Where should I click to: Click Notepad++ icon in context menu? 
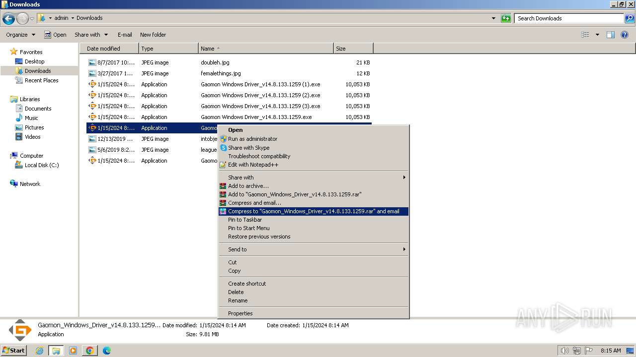(x=223, y=165)
